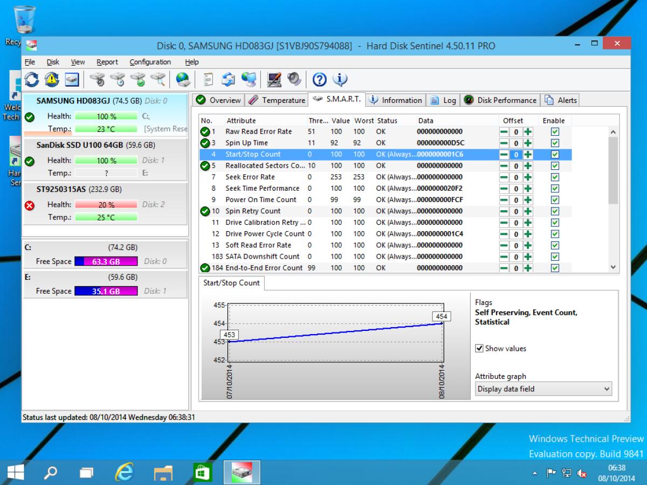Open the Configuration menu
Screen dimensions: 647x485
pos(149,62)
